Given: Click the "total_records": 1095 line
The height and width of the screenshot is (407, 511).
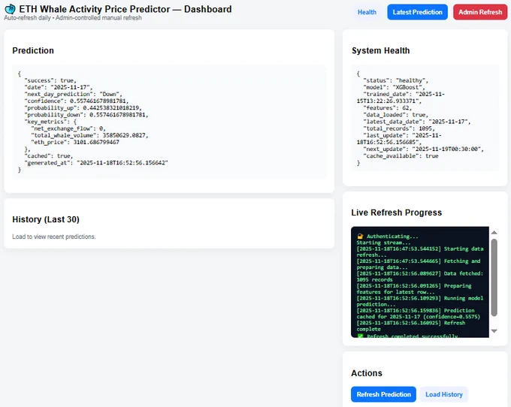Looking at the screenshot, I should tap(399, 128).
